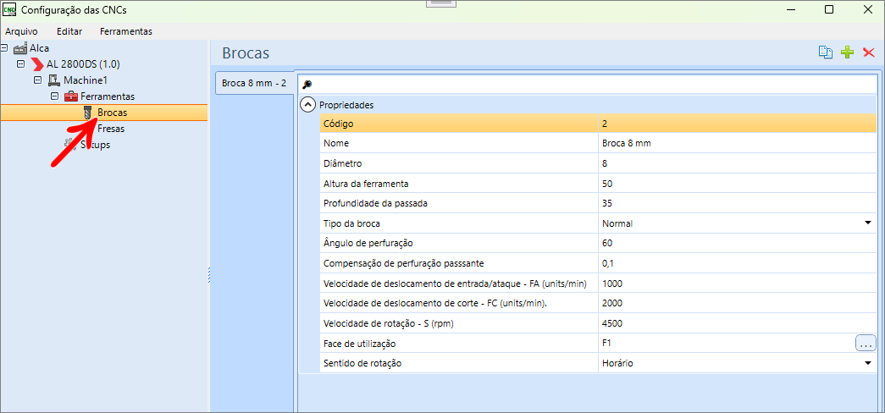Select the AL 2800DS (1.0) tree label
This screenshot has width=885, height=413.
pyautogui.click(x=83, y=64)
